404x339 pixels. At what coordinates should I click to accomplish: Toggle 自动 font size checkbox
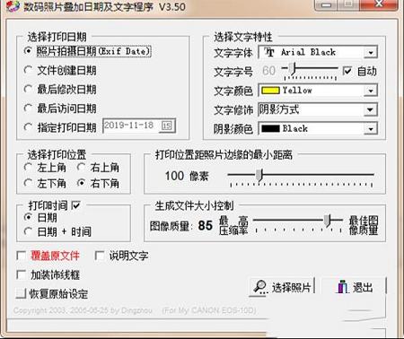347,71
